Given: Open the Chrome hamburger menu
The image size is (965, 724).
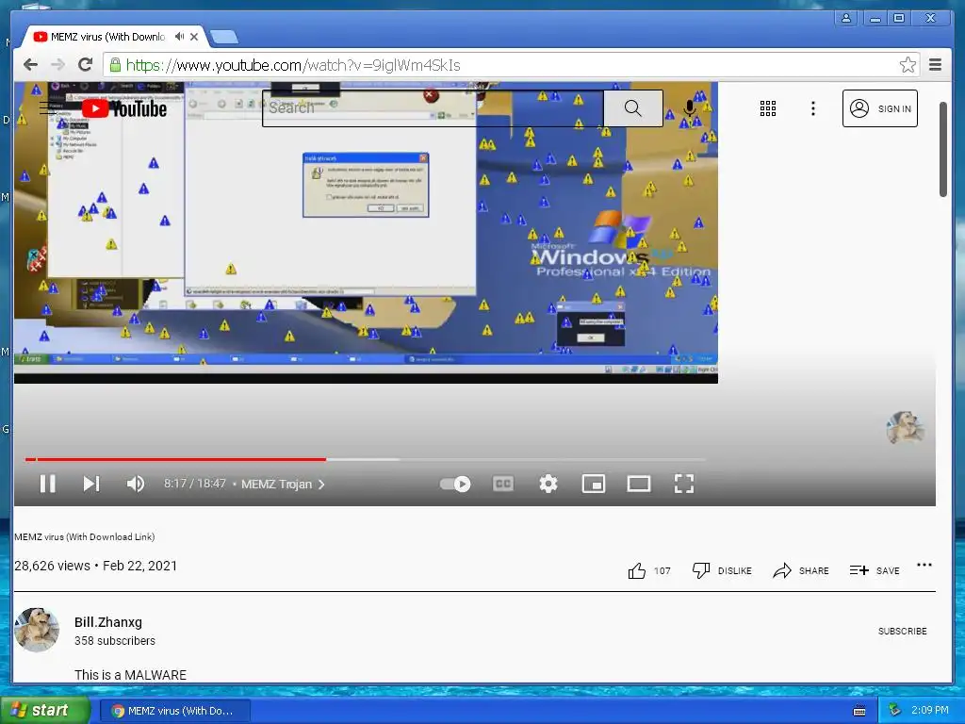Looking at the screenshot, I should (935, 65).
